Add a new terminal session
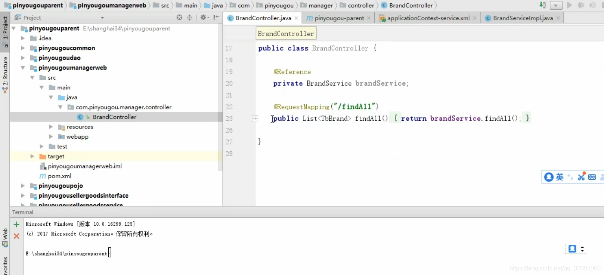 (x=16, y=225)
